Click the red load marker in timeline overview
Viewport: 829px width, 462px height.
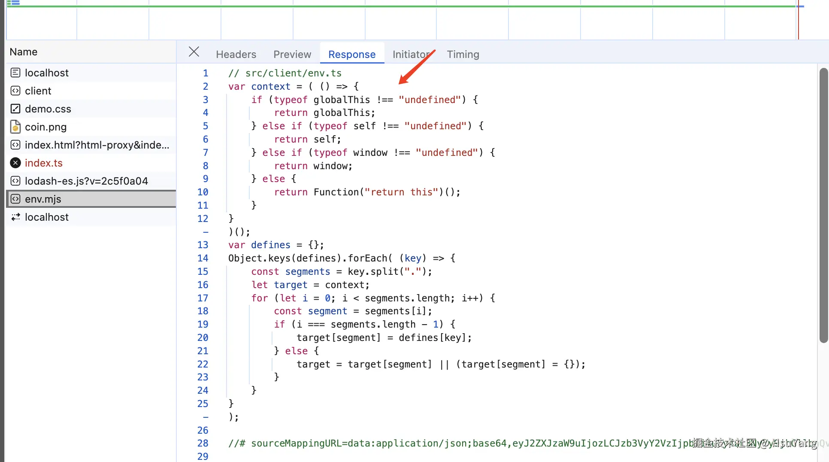798,20
